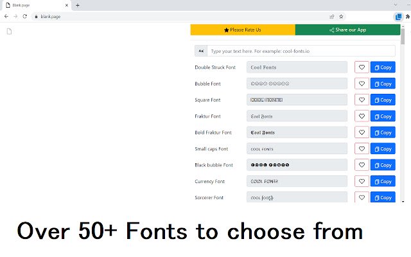411x257 pixels.
Task: Click the 'Currency Font' label
Action: tap(210, 181)
